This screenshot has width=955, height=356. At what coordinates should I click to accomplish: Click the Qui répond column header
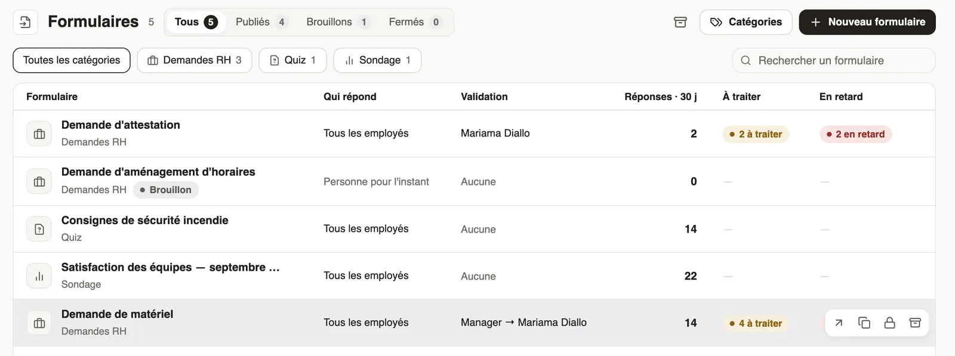tap(350, 97)
